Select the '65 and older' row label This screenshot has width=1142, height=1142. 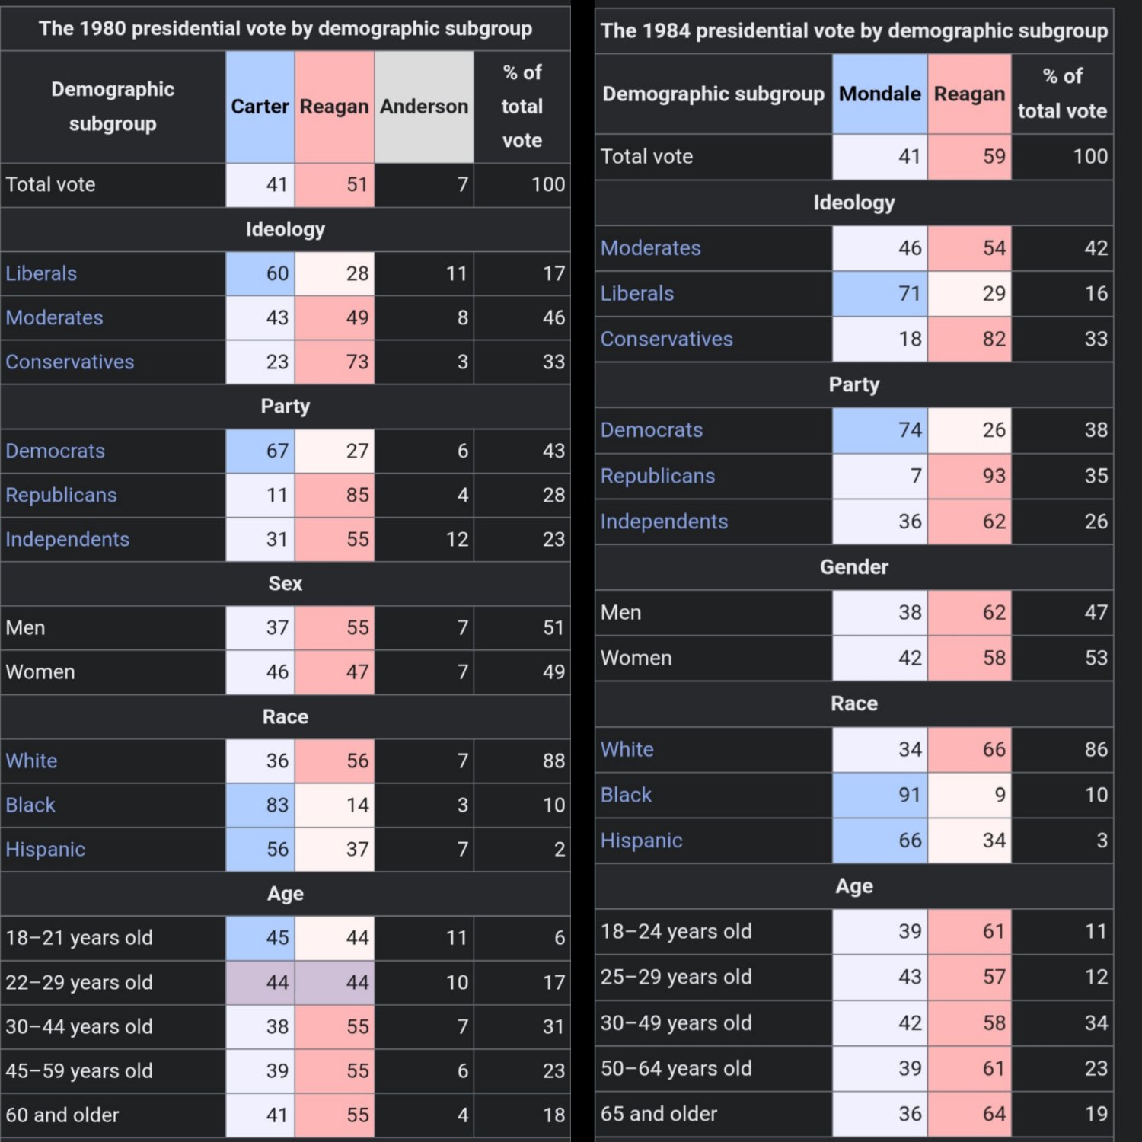[659, 1114]
